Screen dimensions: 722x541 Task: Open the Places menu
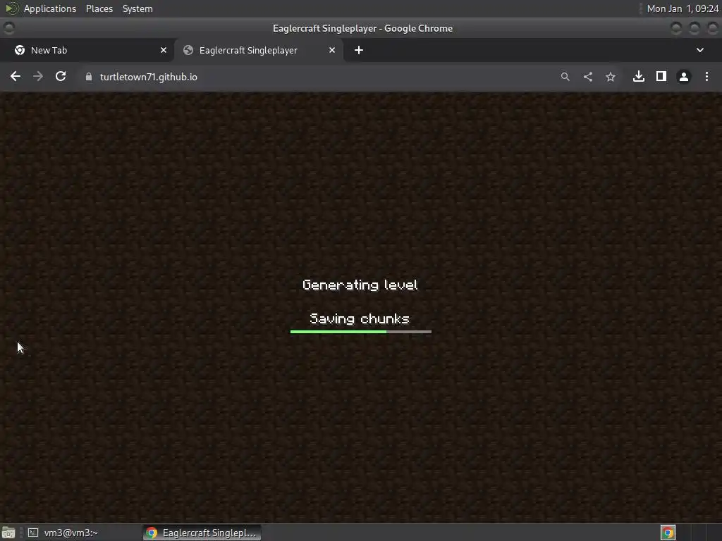(99, 8)
